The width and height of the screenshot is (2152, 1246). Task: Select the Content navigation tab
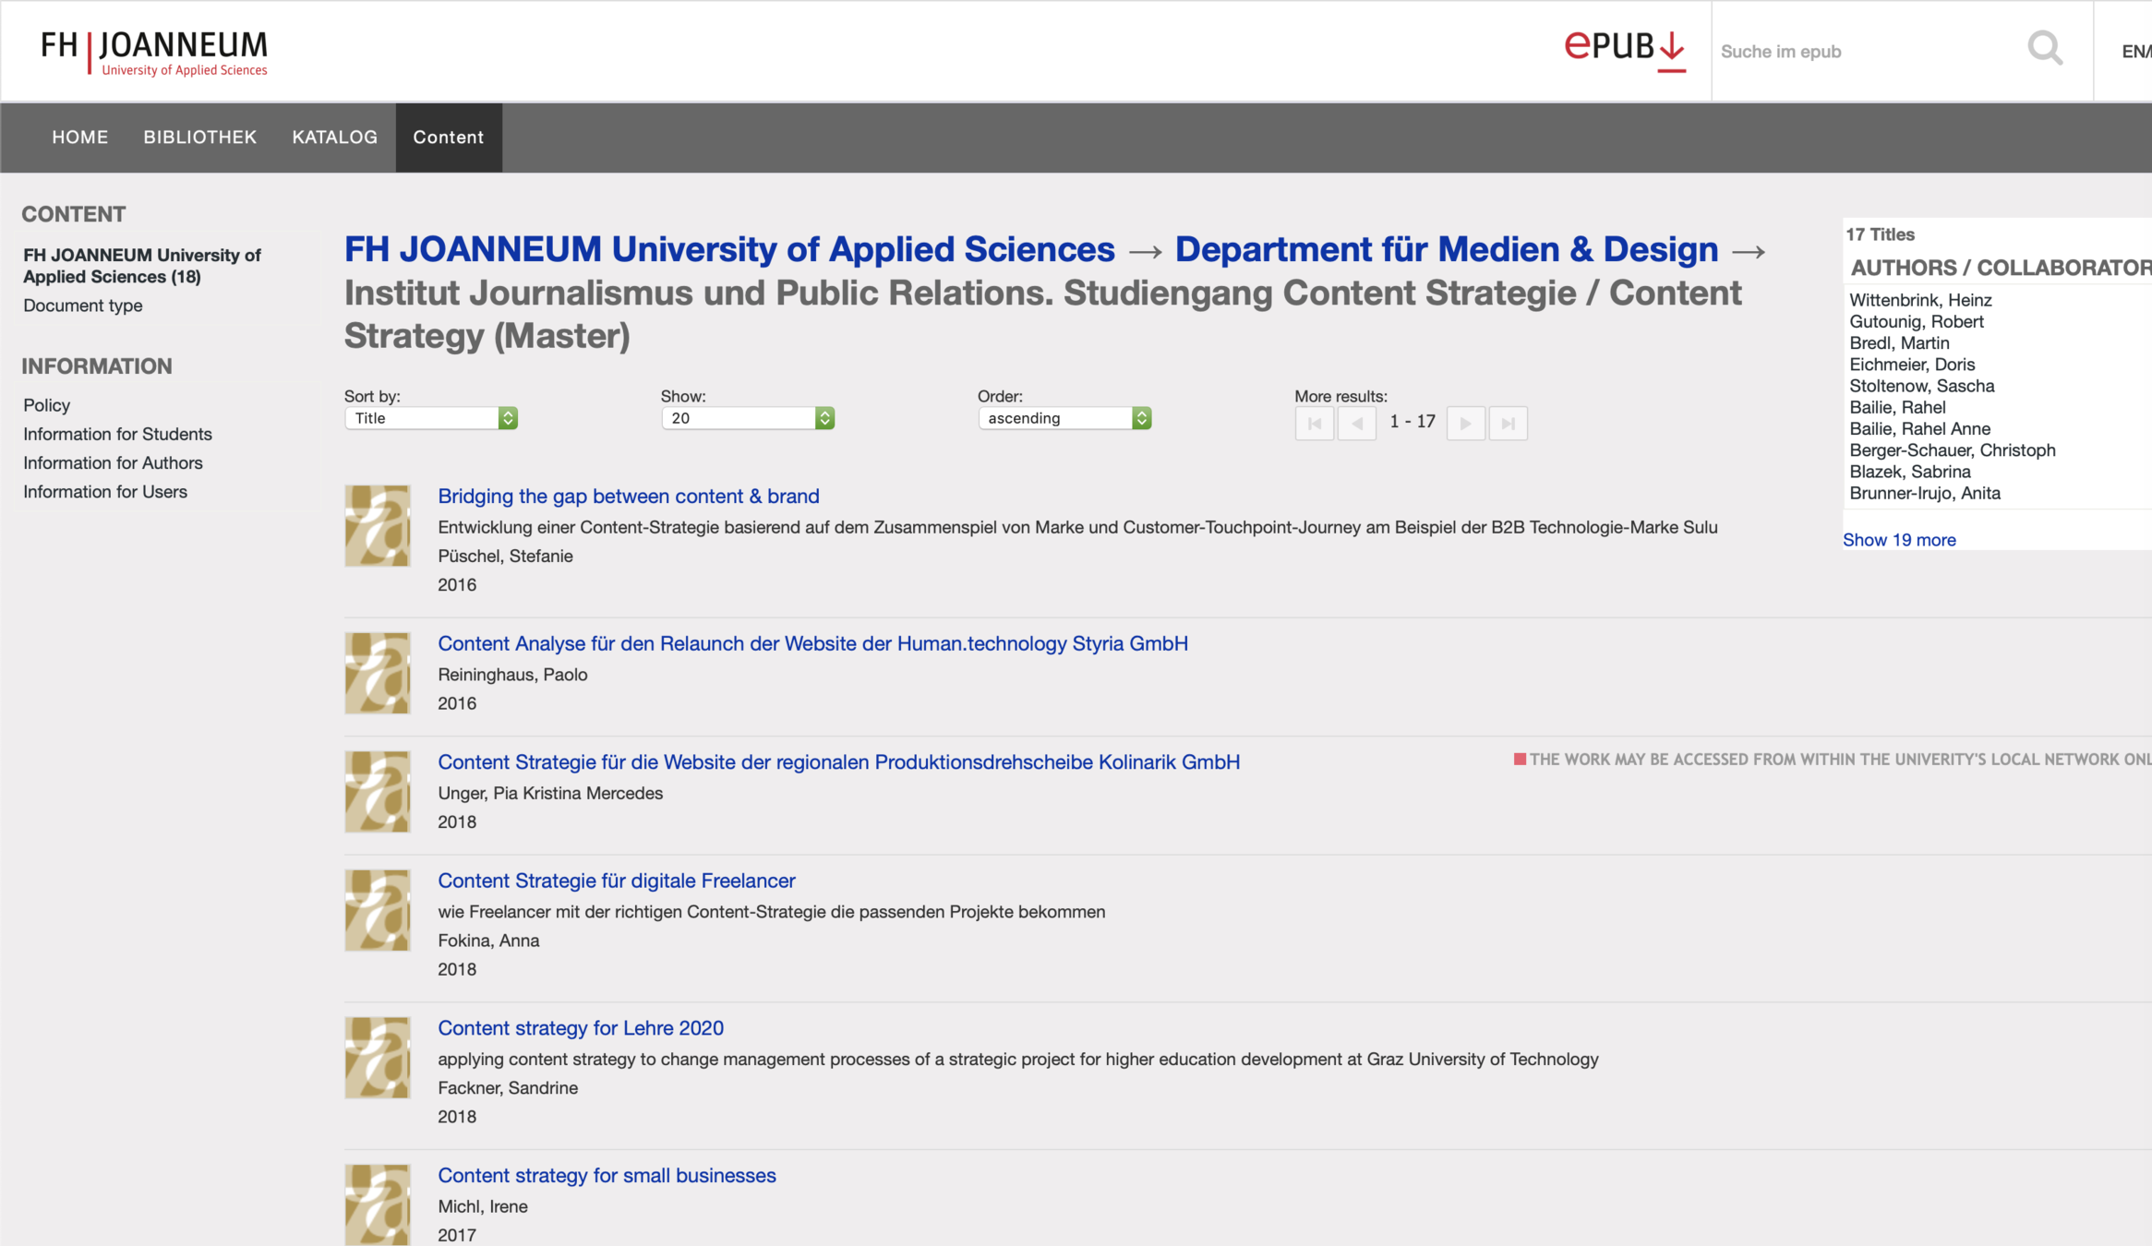448,138
